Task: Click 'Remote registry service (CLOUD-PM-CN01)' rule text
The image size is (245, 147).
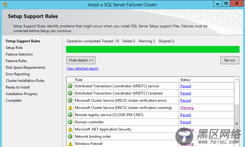Action: point(109,115)
